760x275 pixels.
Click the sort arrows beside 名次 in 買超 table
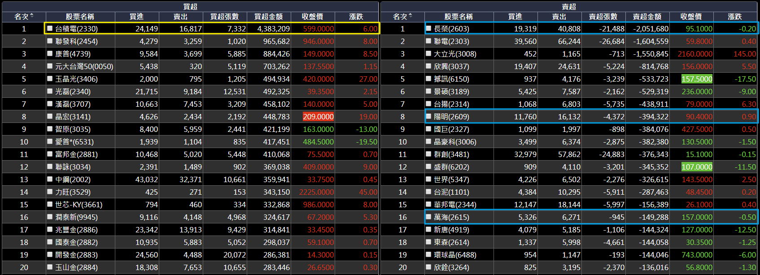tap(32, 16)
